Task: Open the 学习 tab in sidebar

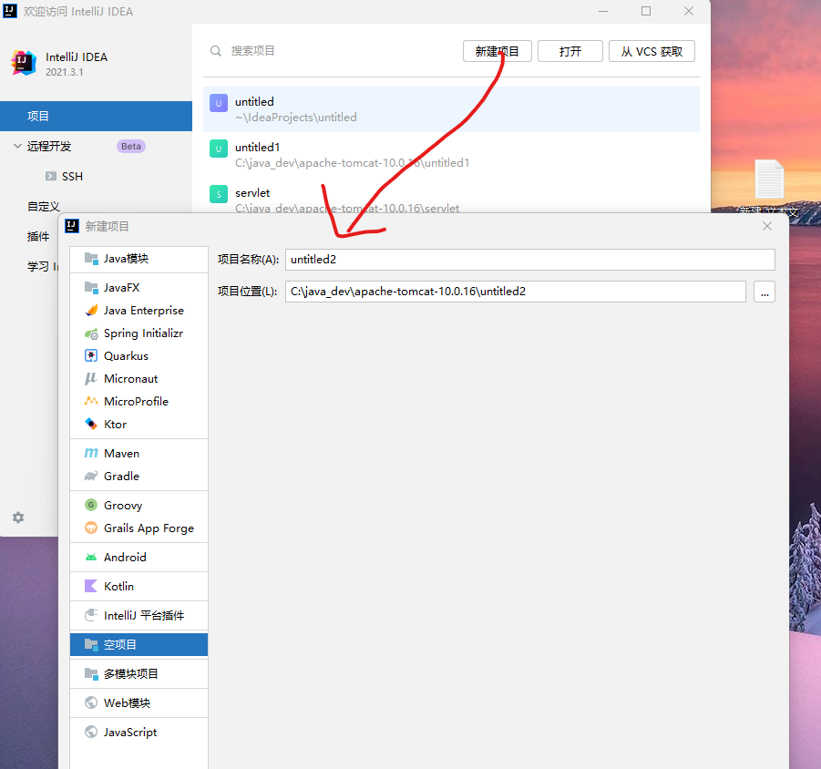Action: click(43, 266)
